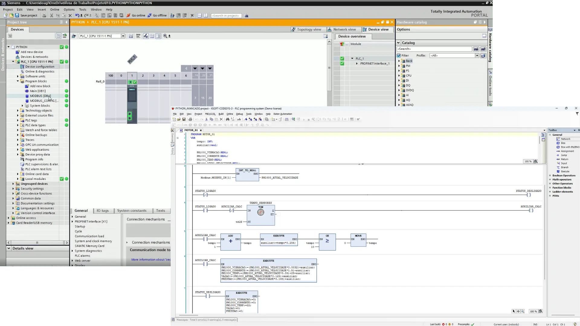
Task: Open the FBD/LD/IL menu in CODESYS
Action: pos(210,114)
